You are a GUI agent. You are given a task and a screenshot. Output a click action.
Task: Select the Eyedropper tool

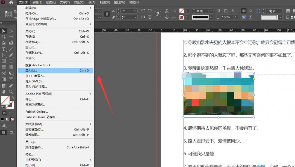click(x=10, y=85)
